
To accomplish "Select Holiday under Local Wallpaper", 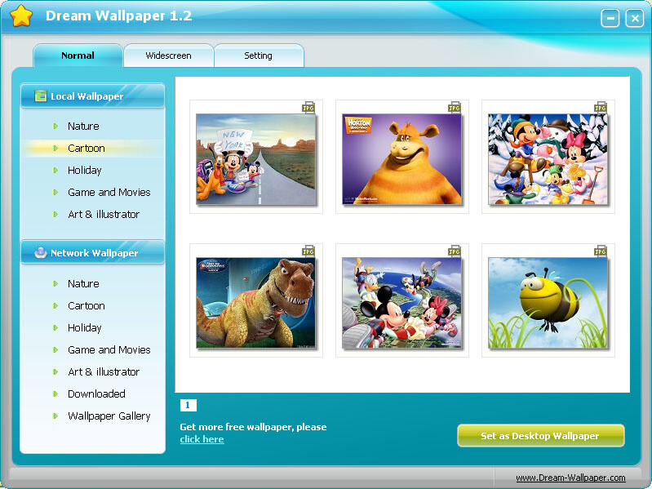I will pos(84,170).
